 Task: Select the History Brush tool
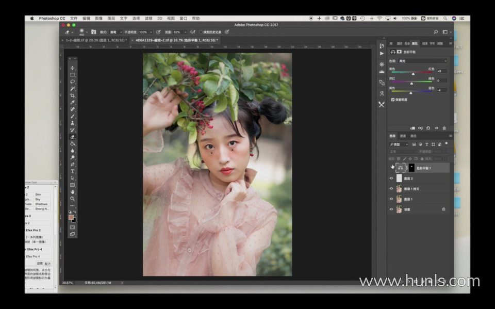coord(73,130)
